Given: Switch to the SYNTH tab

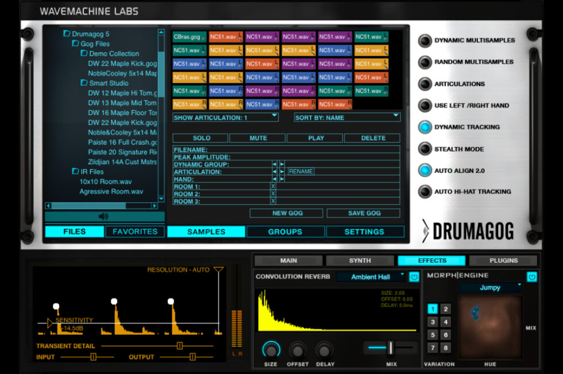Looking at the screenshot, I should 359,260.
